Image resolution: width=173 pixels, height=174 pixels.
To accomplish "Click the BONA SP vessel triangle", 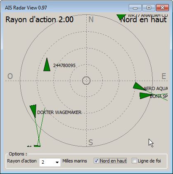I will 145,96.
